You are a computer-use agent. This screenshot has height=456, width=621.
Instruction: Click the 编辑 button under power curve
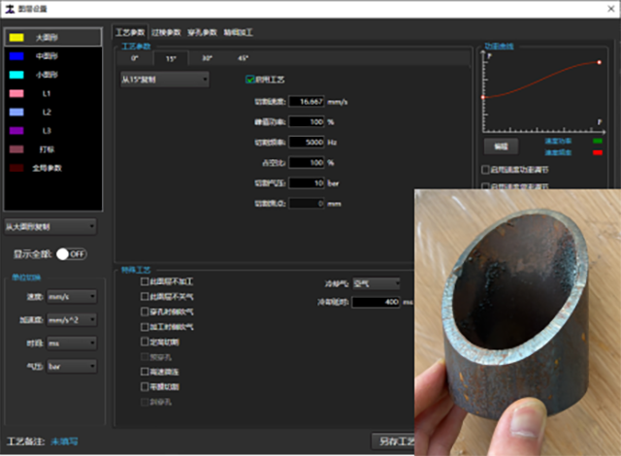click(501, 146)
